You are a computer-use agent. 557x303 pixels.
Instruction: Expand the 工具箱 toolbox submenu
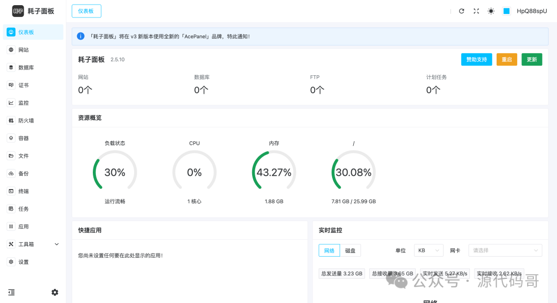(34, 244)
